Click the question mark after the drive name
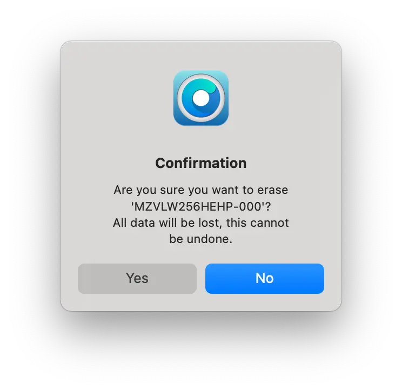Image resolution: width=402 pixels, height=391 pixels. pyautogui.click(x=268, y=206)
